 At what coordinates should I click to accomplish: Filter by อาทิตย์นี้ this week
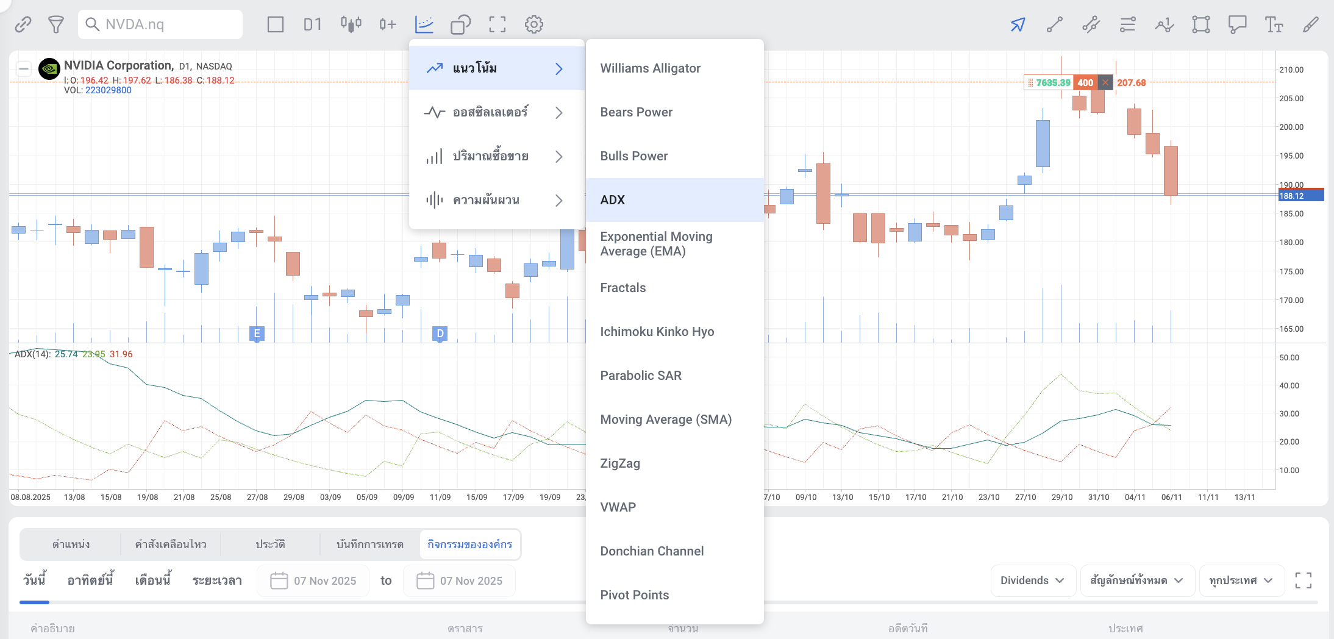pyautogui.click(x=90, y=580)
